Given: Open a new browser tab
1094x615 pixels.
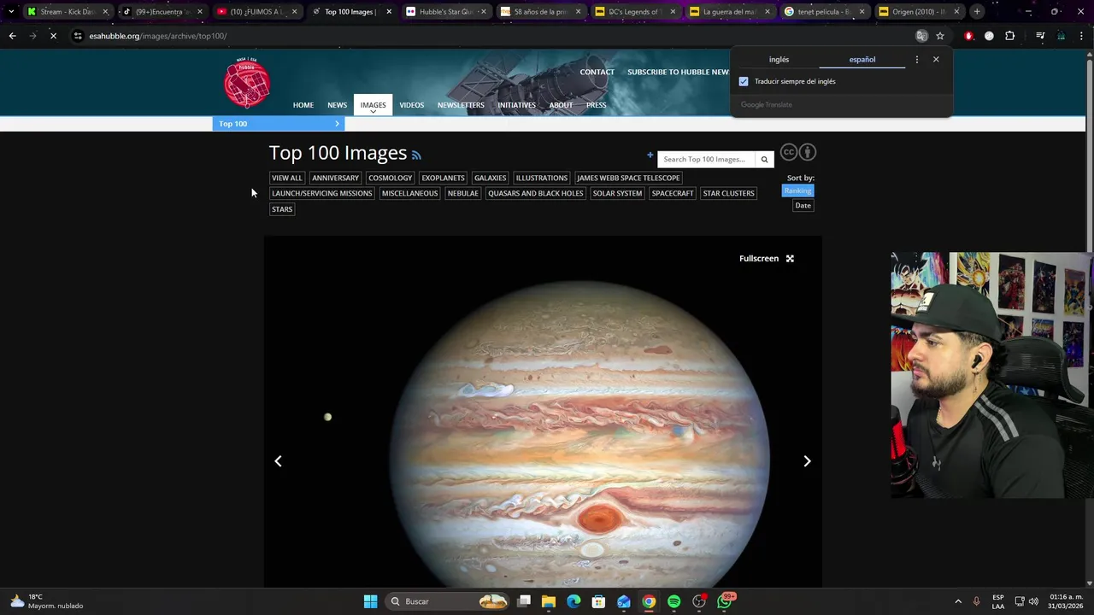Looking at the screenshot, I should [x=977, y=11].
